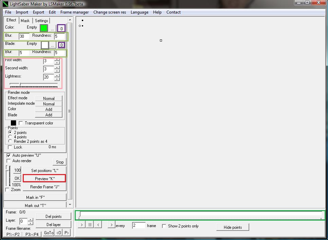Play backward with the < button
328x240 pixels.
(98, 225)
